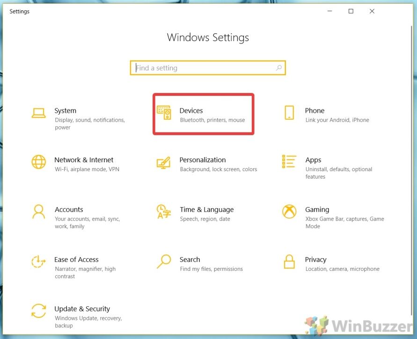The image size is (417, 339).
Task: Click the Personalization paintbrush icon
Action: [x=163, y=162]
